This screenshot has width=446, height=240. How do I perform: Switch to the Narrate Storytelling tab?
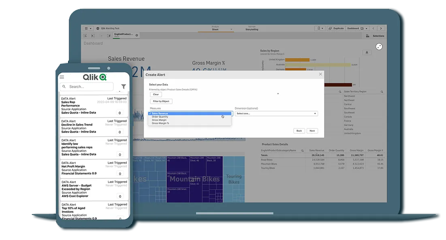[x=252, y=28]
